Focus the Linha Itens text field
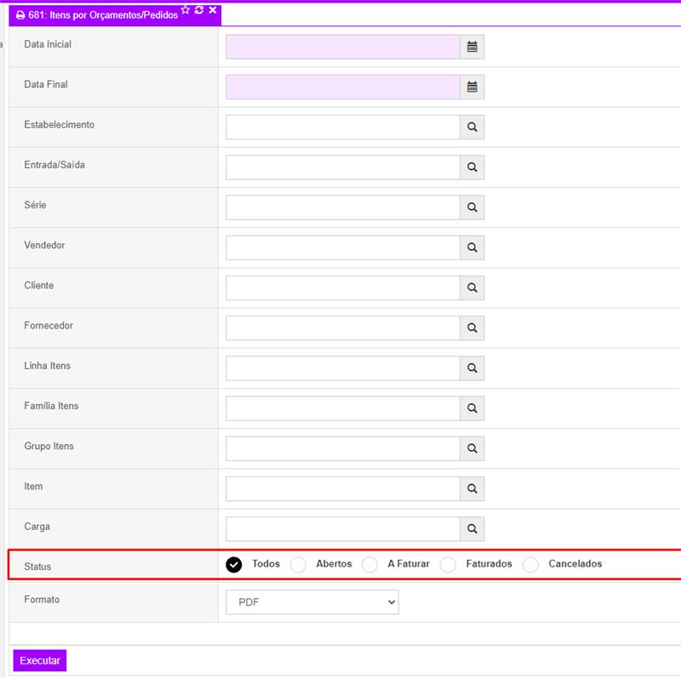Viewport: 681px width, 678px height. (x=343, y=368)
